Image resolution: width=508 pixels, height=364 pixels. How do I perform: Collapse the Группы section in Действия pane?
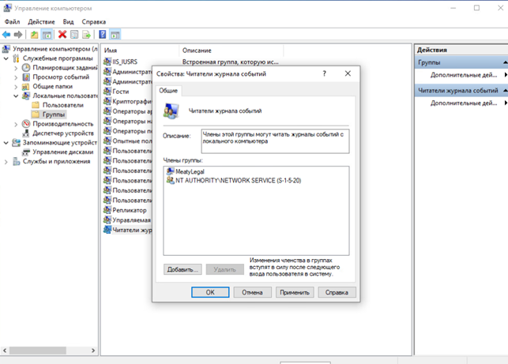point(504,62)
